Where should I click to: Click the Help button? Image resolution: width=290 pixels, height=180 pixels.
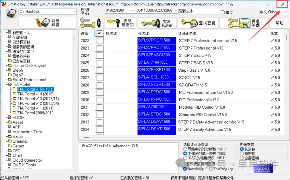click(x=279, y=23)
